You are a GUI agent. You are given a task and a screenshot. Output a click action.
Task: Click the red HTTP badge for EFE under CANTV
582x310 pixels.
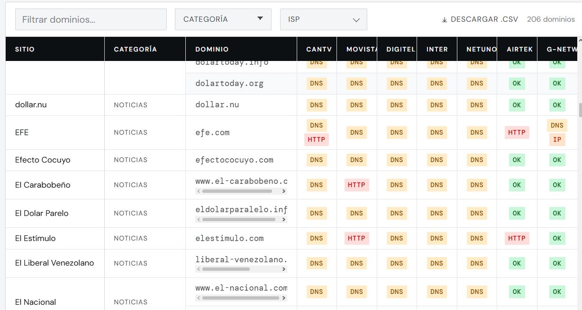316,139
